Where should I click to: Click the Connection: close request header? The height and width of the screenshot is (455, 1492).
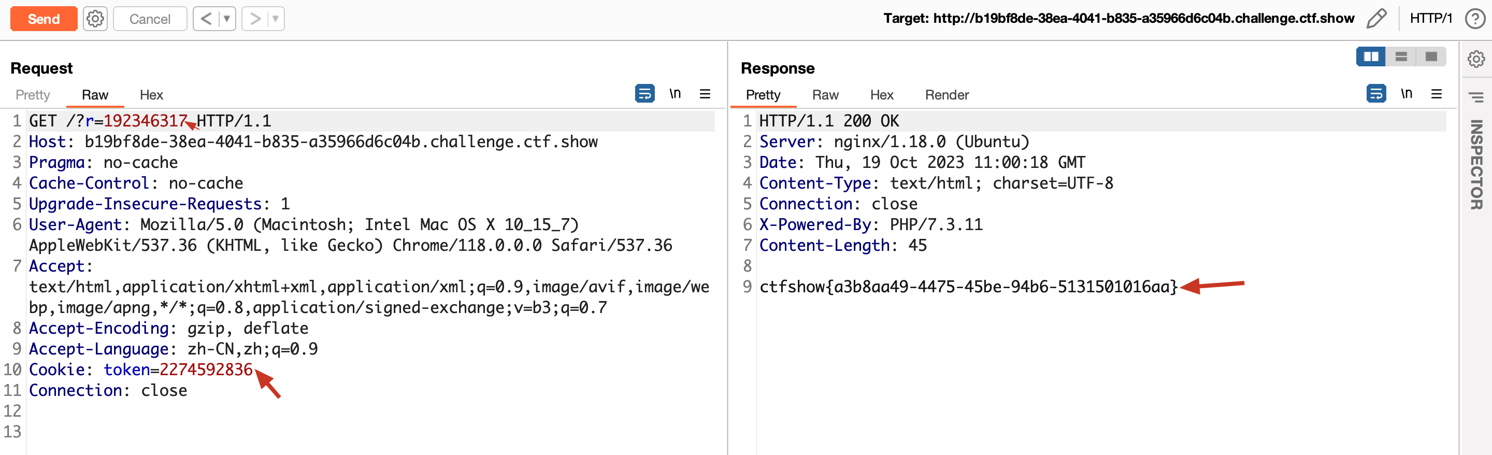point(108,390)
